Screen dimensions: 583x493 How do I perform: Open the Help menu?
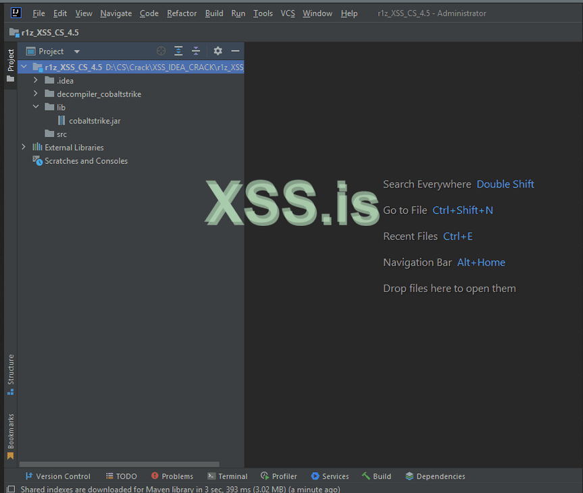pos(349,13)
